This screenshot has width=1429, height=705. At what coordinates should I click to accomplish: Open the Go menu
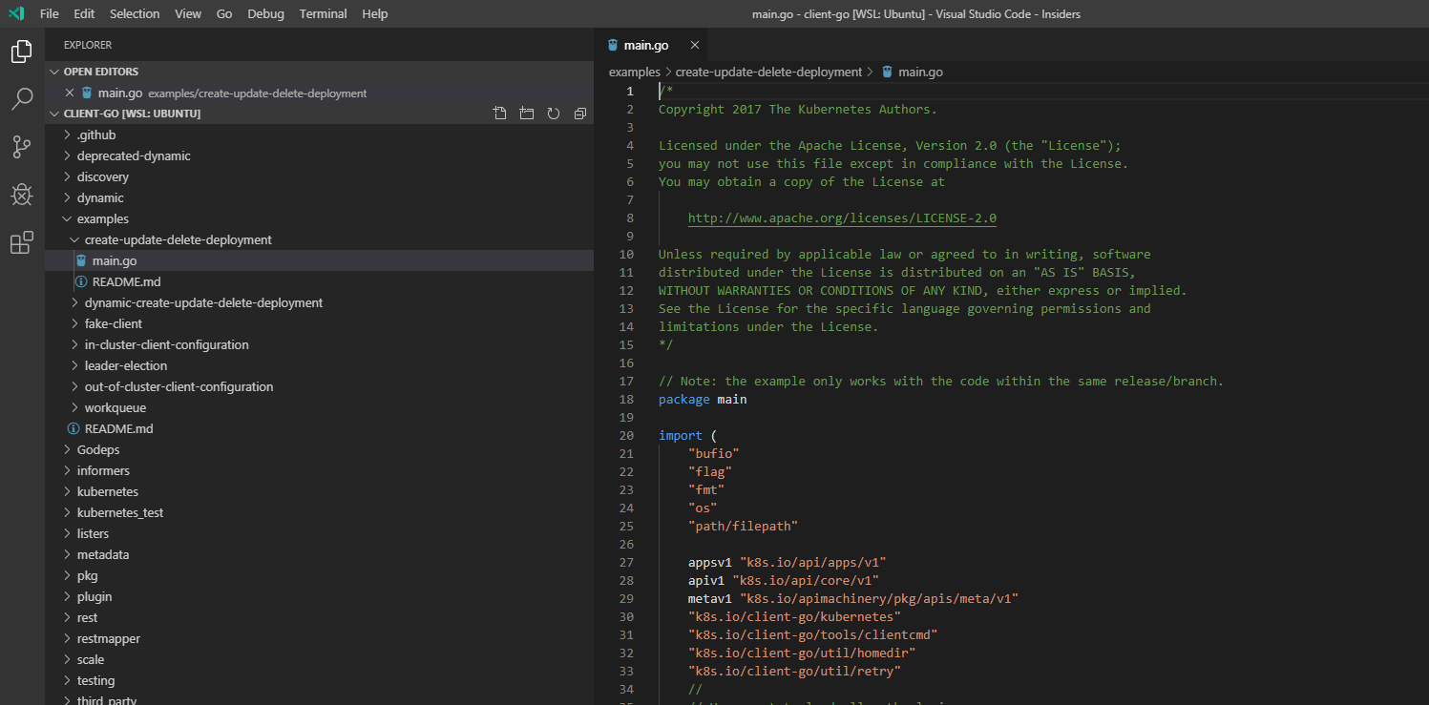(x=224, y=13)
